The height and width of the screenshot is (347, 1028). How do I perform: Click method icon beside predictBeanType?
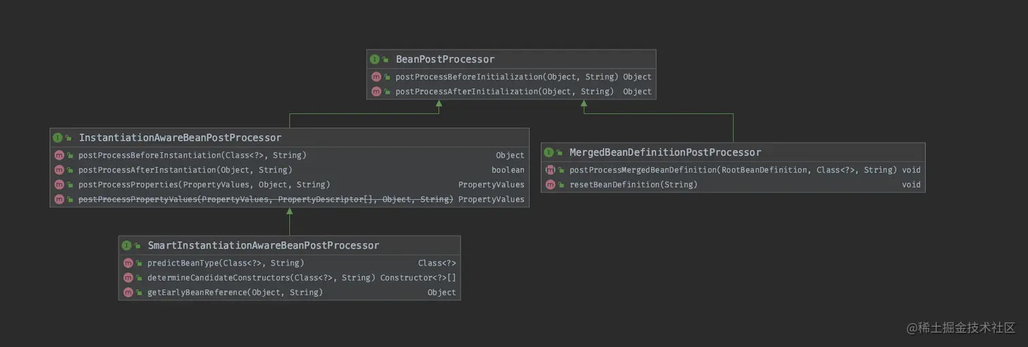pyautogui.click(x=128, y=263)
